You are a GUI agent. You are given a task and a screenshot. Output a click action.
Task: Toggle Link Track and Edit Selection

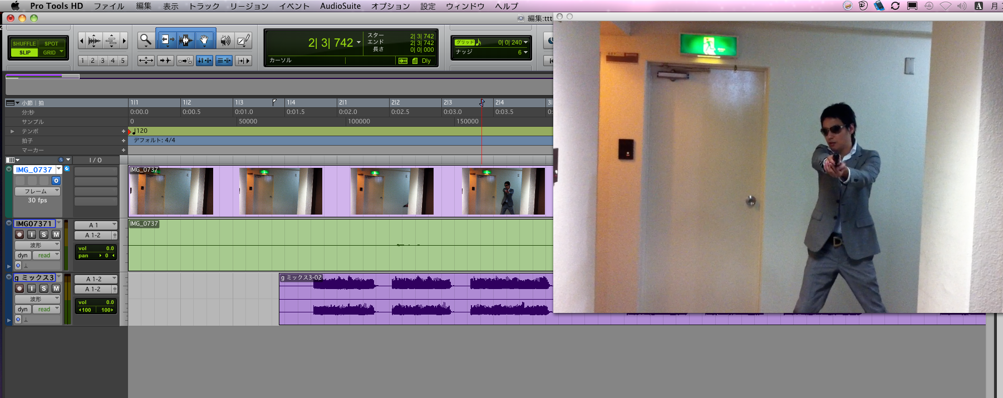pyautogui.click(x=224, y=61)
